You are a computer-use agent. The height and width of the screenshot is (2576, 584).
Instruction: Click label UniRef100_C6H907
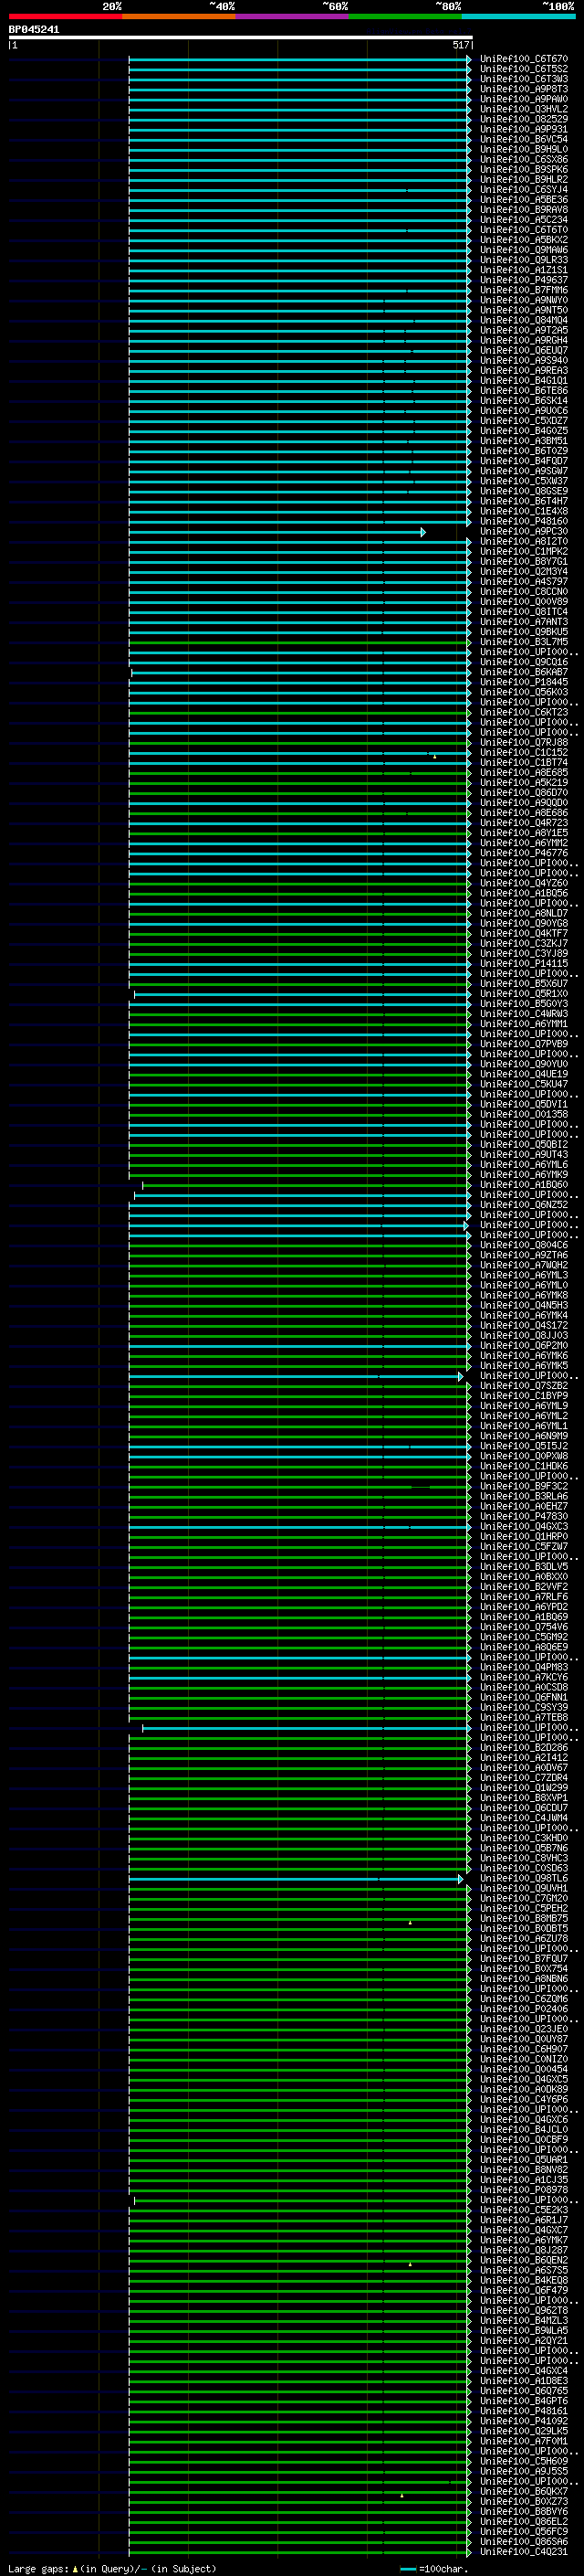523,2049
